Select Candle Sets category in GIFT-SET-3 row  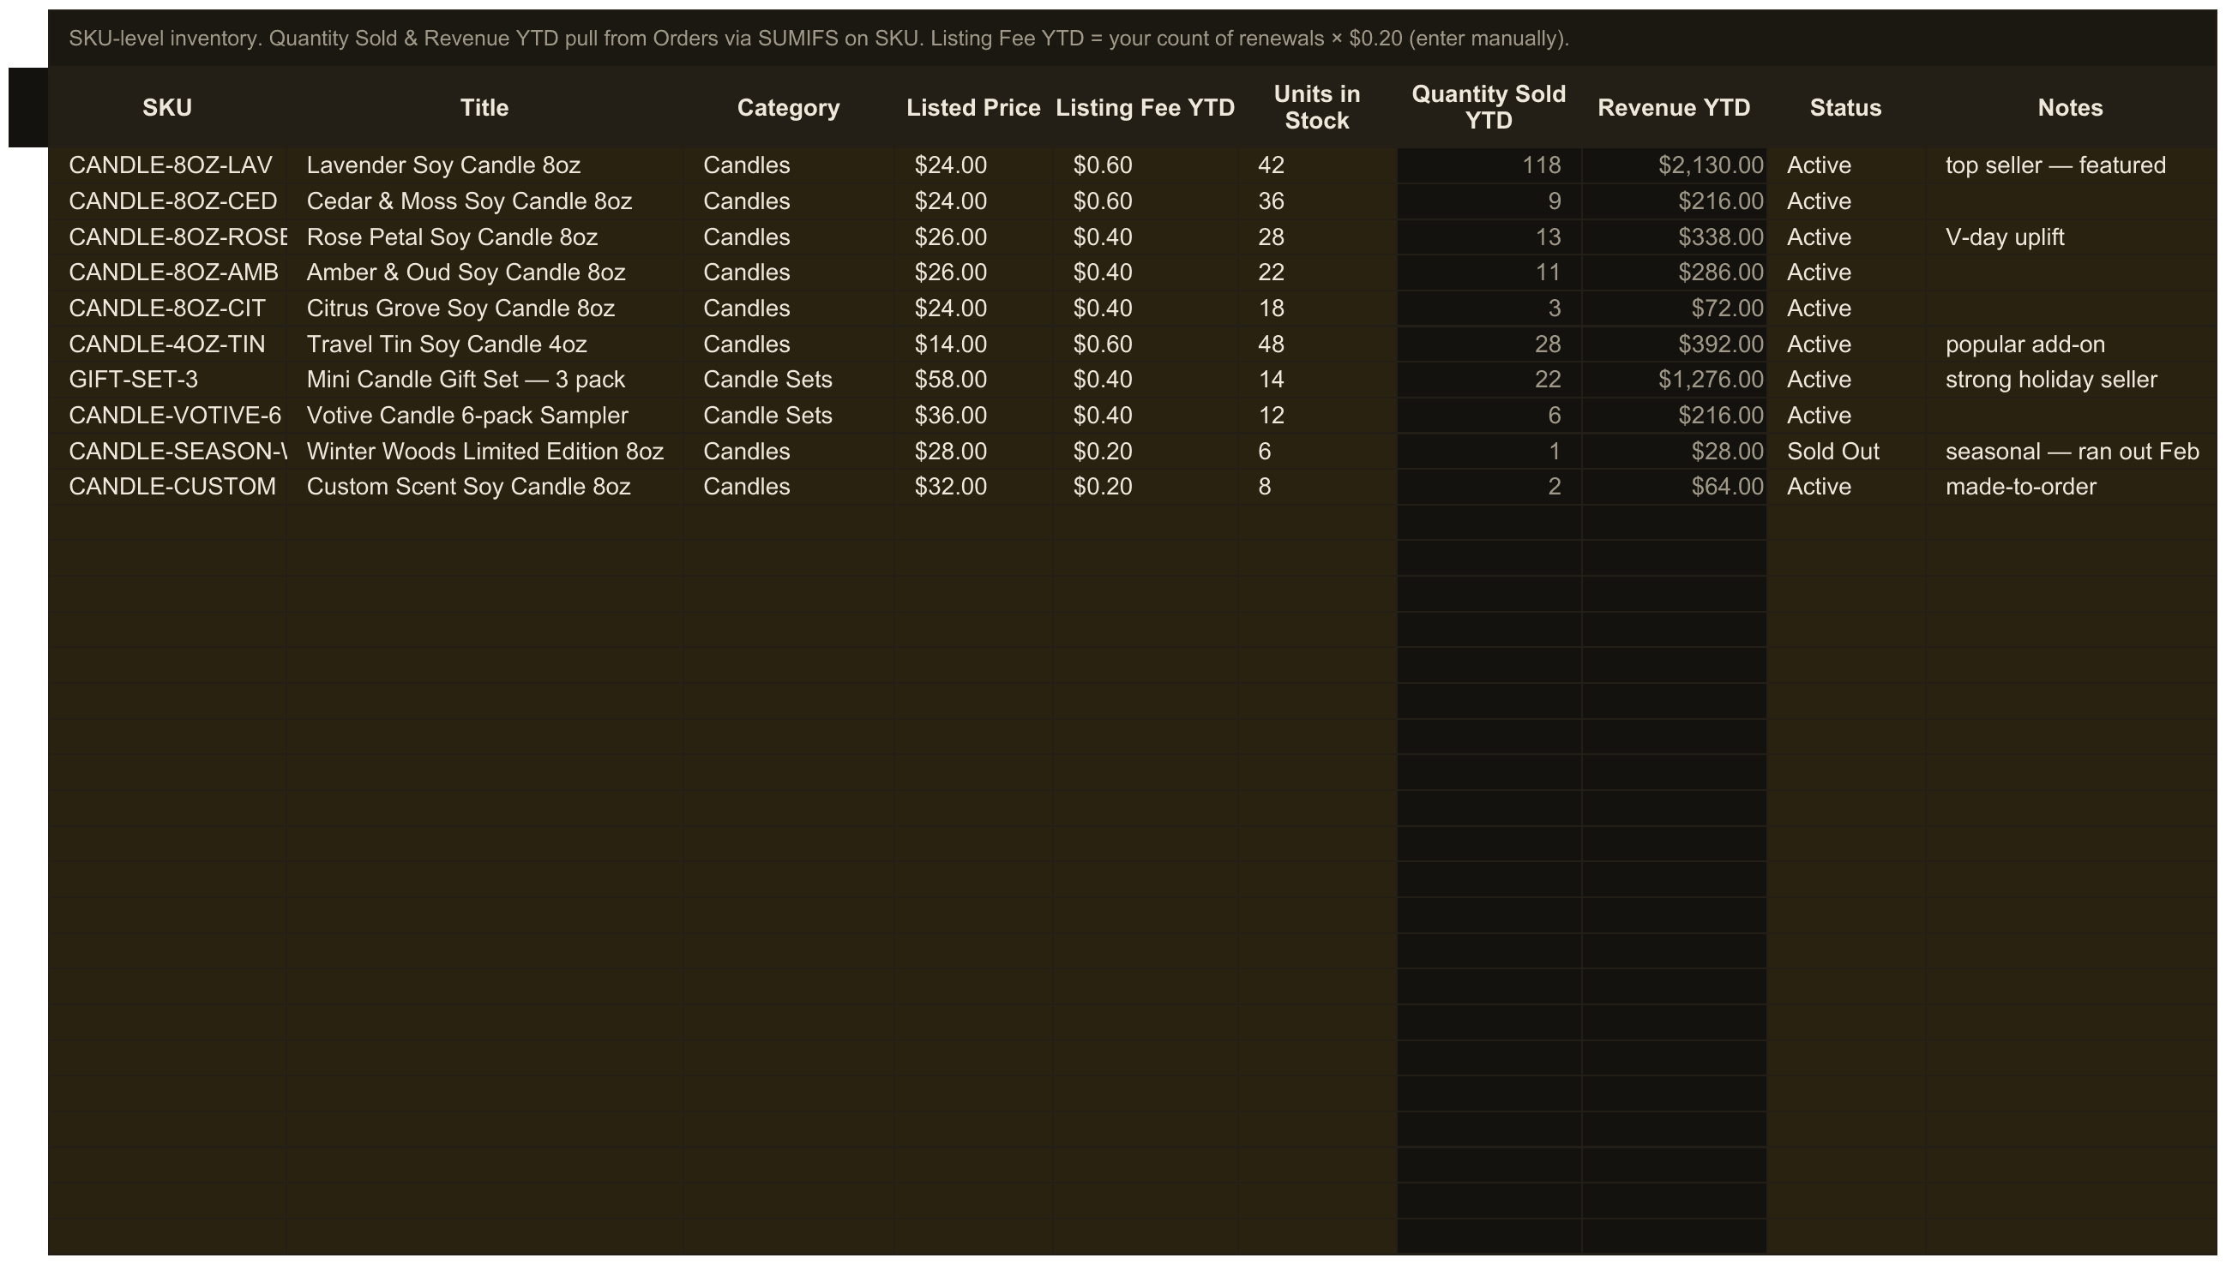[x=788, y=380]
